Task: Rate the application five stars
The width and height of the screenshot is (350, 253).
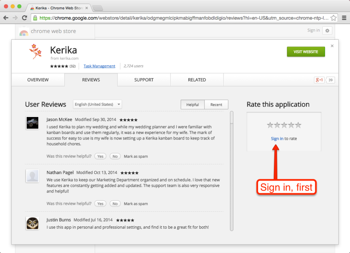Action: point(298,125)
